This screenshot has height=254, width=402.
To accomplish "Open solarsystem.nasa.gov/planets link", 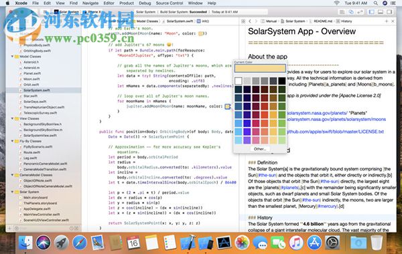I will coord(318,113).
